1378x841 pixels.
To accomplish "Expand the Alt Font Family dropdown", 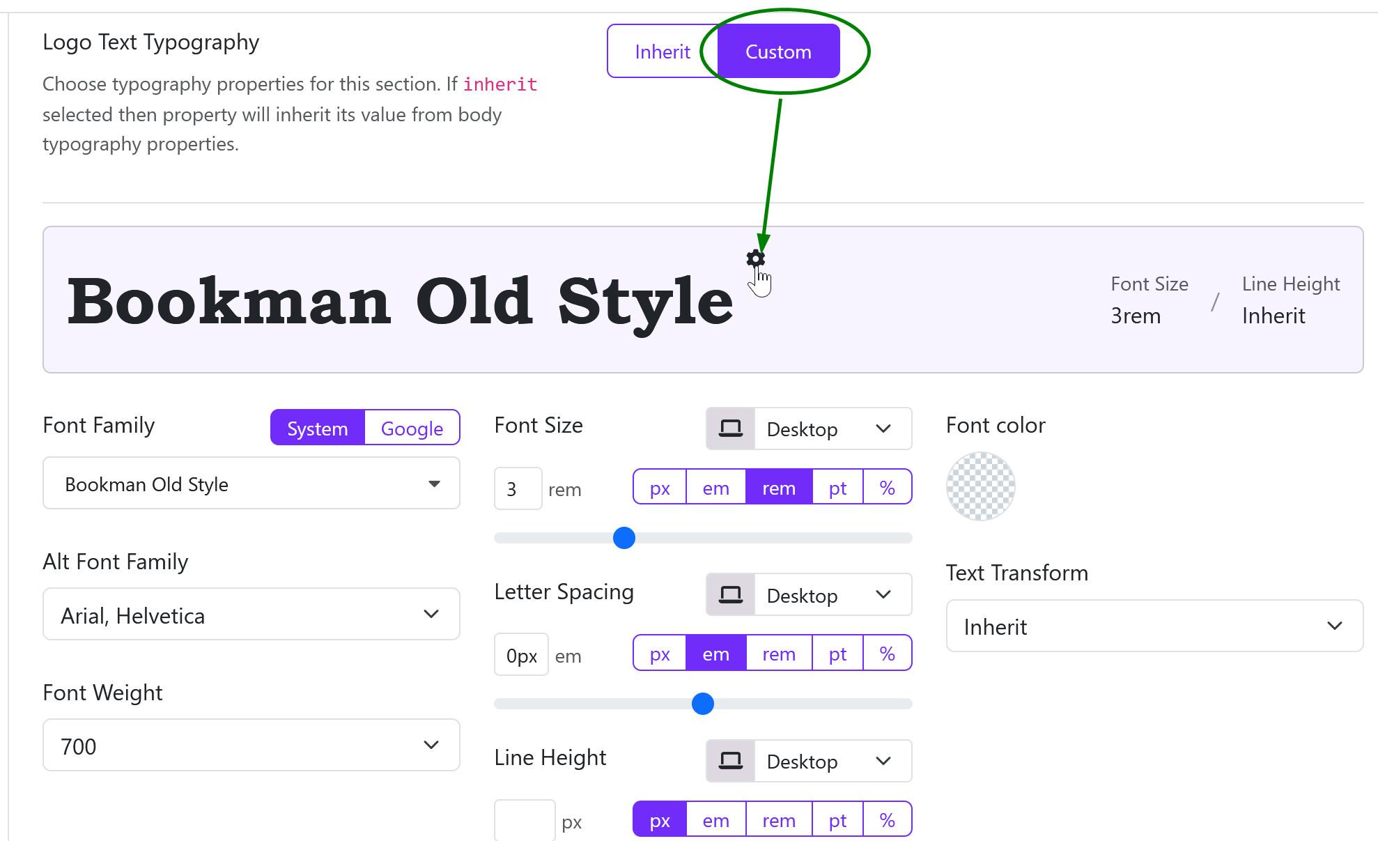I will 251,614.
